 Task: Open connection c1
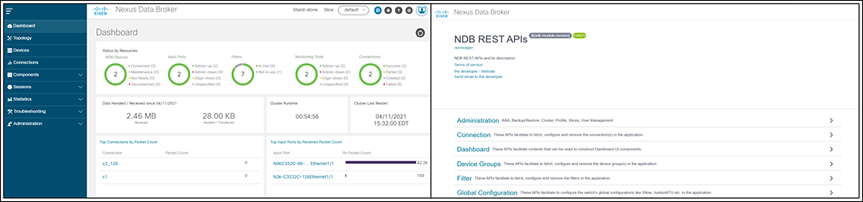tap(105, 177)
